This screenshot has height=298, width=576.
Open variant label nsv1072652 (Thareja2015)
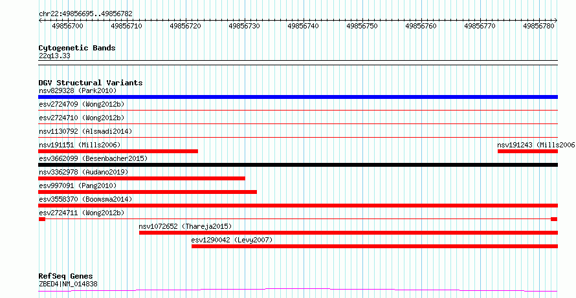(x=186, y=226)
